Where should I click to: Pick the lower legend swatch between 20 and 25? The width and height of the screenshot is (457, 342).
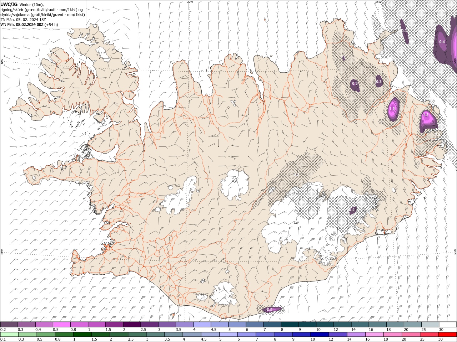click(x=411, y=334)
